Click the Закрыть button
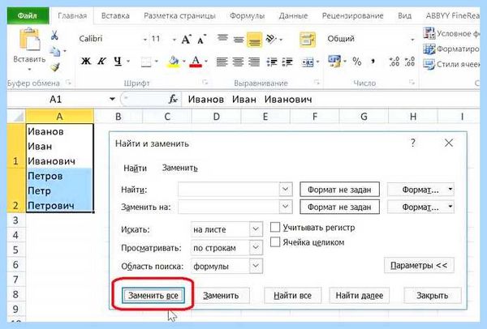Image resolution: width=487 pixels, height=329 pixels. [x=433, y=295]
